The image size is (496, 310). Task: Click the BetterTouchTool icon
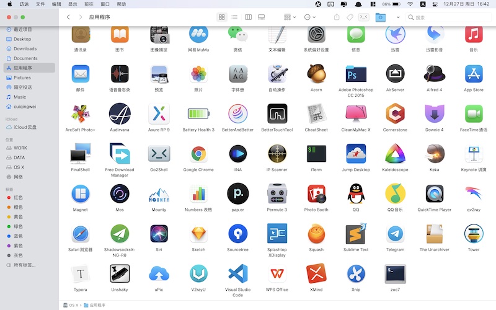[x=277, y=113]
